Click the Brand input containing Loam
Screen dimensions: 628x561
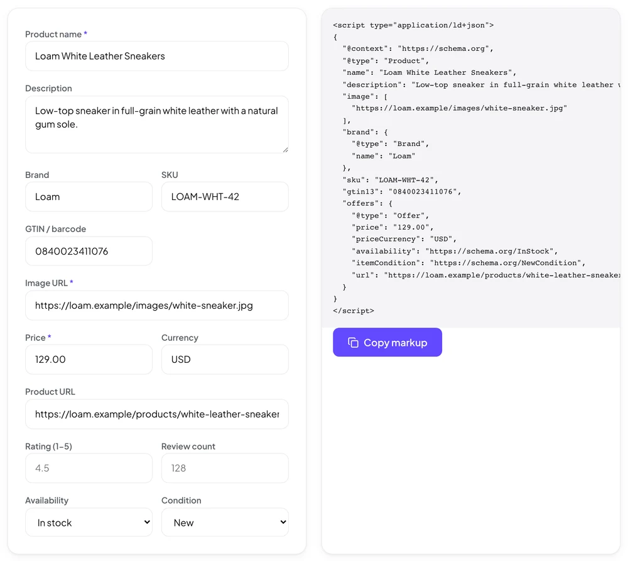(89, 197)
